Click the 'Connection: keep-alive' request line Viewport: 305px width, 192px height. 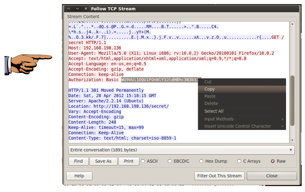coord(96,74)
